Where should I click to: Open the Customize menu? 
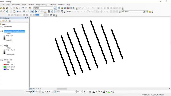(x=52, y=5)
